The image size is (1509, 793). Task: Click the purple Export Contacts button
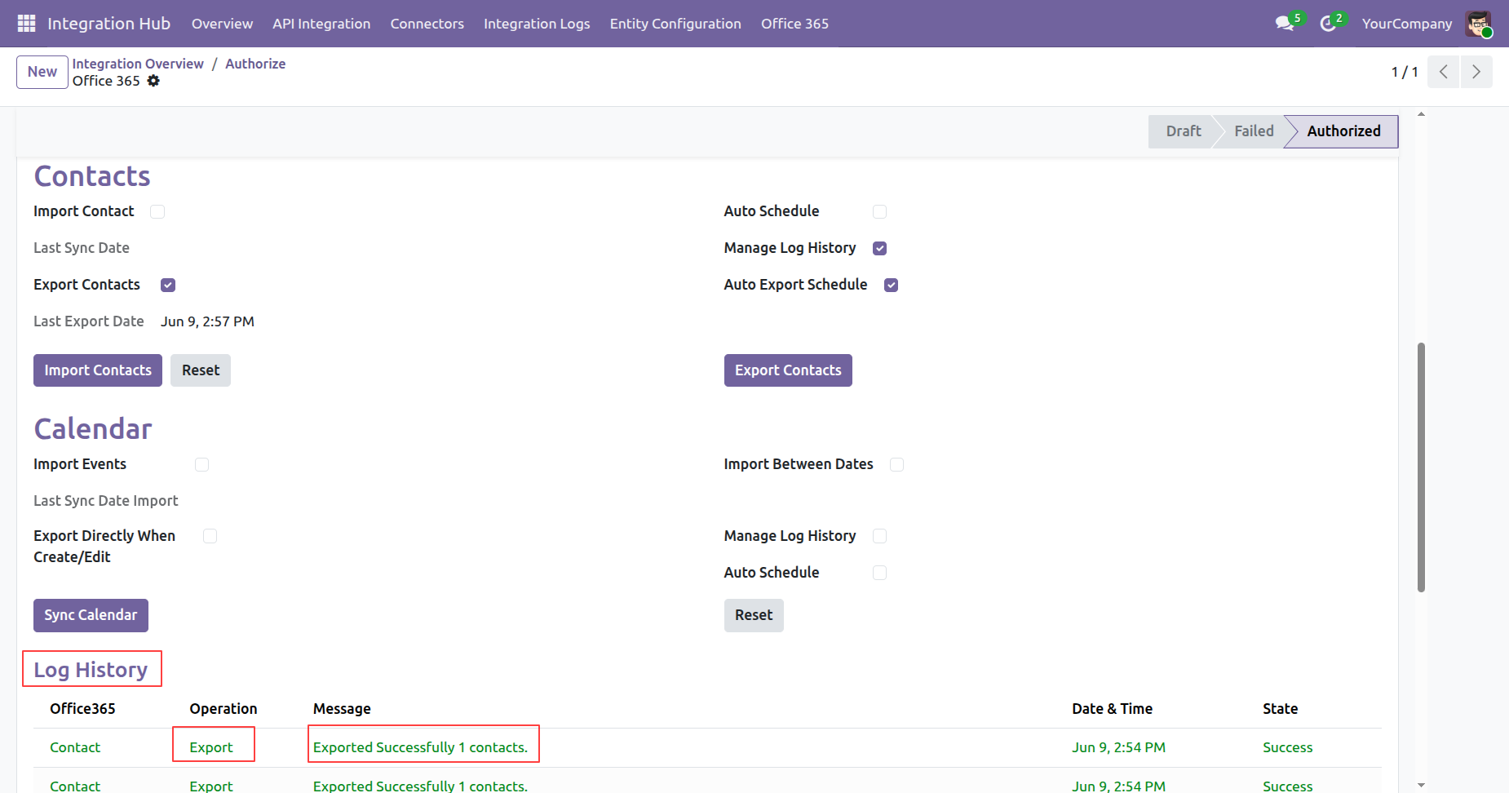788,370
